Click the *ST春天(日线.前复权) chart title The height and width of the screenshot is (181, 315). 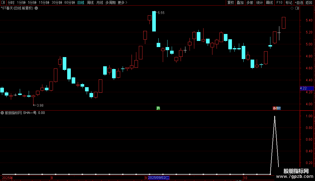(17, 8)
